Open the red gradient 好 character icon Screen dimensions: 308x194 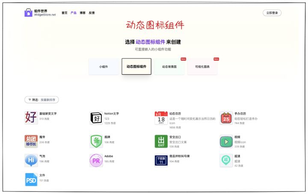point(31,118)
